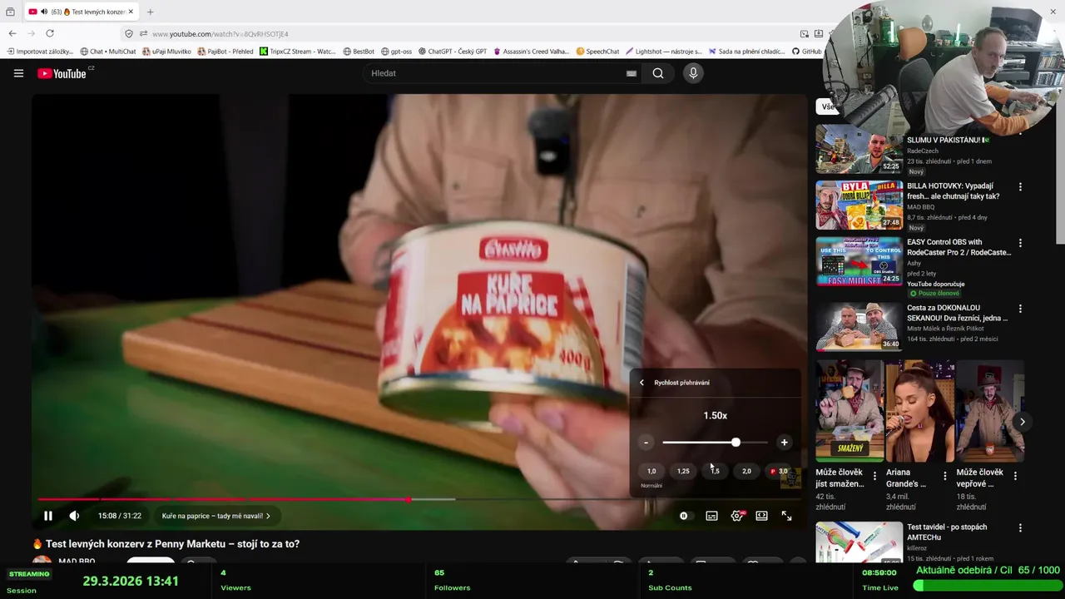Image resolution: width=1065 pixels, height=599 pixels.
Task: Open options for 'Cesta za DOKONALOU SEKANOU' video
Action: pos(1020,309)
